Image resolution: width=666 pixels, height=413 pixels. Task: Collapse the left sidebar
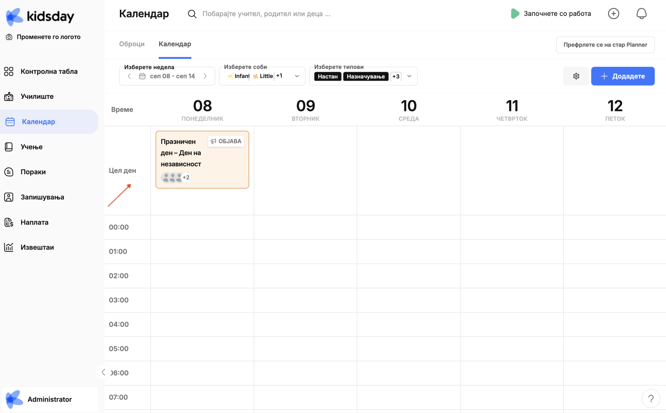click(x=103, y=372)
